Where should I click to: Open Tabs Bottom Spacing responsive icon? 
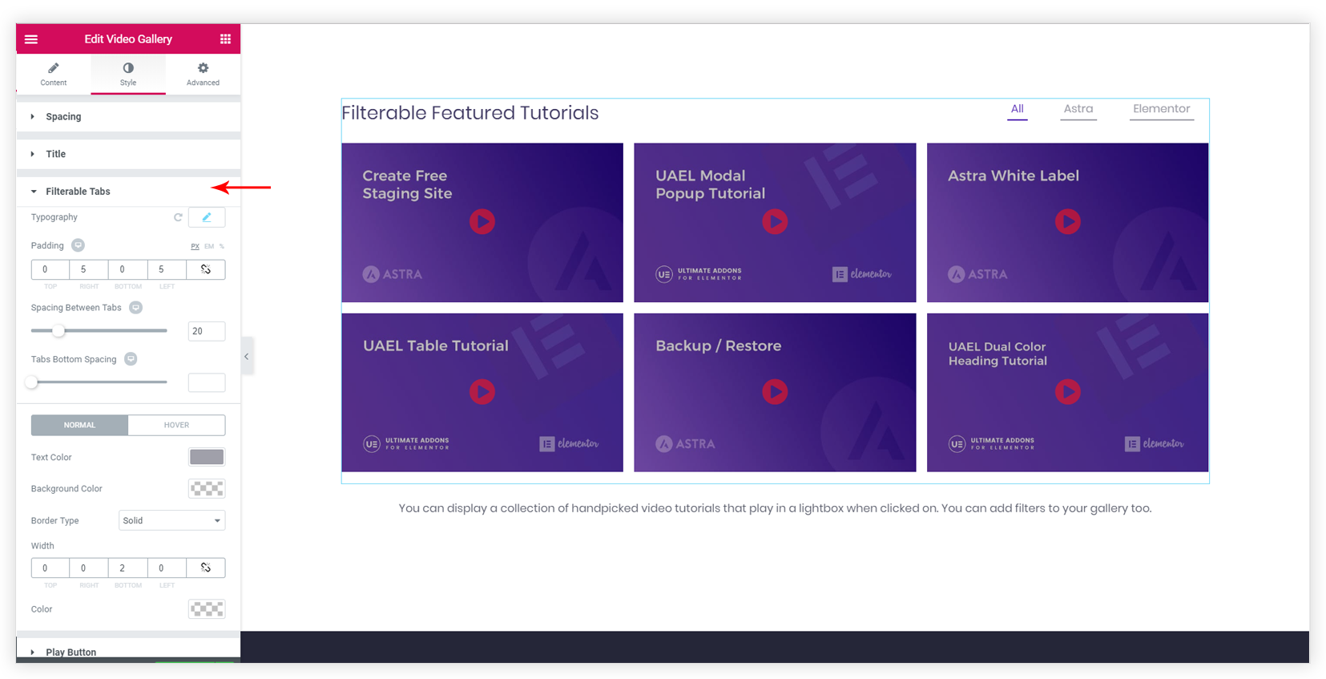click(131, 359)
